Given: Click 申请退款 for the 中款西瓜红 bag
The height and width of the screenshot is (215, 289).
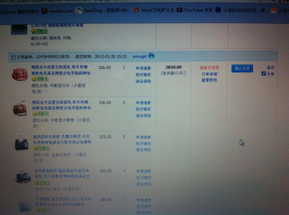Looking at the screenshot, I should click(x=143, y=68).
